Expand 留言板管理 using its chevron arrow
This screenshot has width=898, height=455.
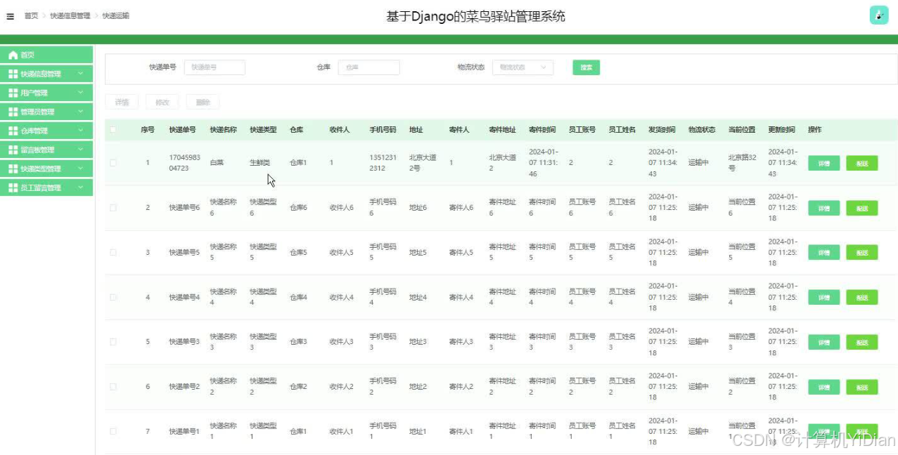point(81,150)
